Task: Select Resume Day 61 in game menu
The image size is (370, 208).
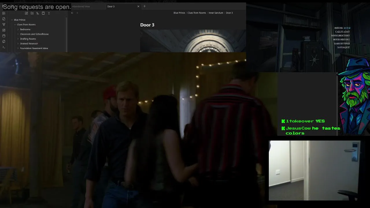Action: pos(342,28)
